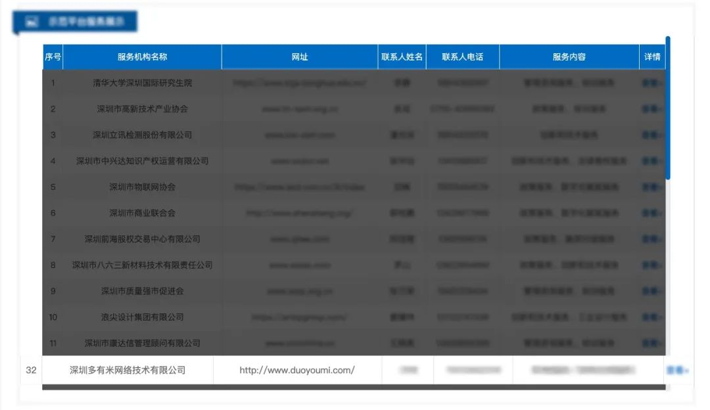This screenshot has height=410, width=710.
Task: Click the 服务内容 column header
Action: 569,57
